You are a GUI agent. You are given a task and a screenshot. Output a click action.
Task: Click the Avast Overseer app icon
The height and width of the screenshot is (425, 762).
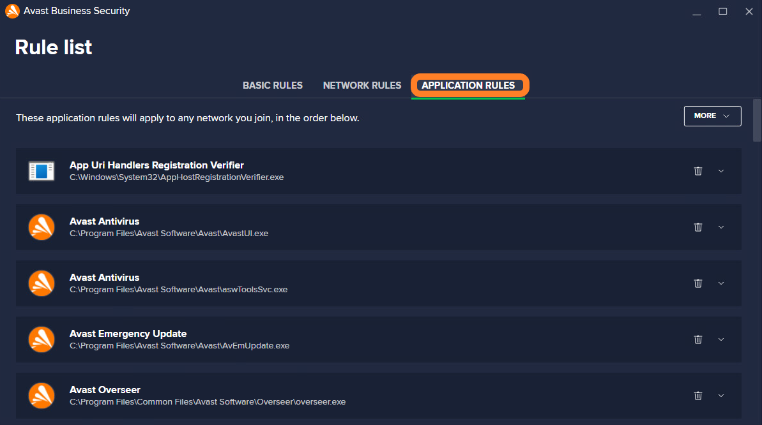click(42, 396)
